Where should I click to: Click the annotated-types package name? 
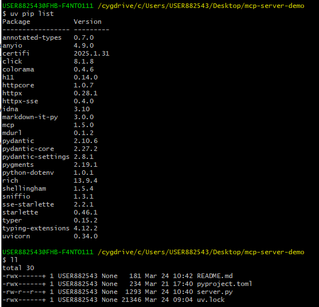(x=32, y=37)
